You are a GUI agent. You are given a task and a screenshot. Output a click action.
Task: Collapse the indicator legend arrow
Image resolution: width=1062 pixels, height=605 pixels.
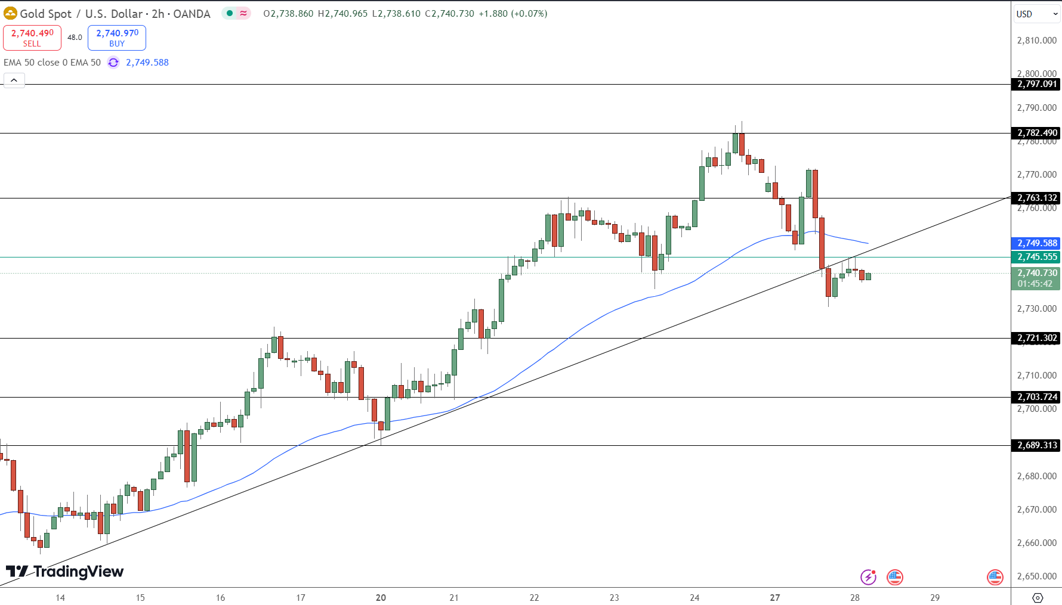click(14, 80)
